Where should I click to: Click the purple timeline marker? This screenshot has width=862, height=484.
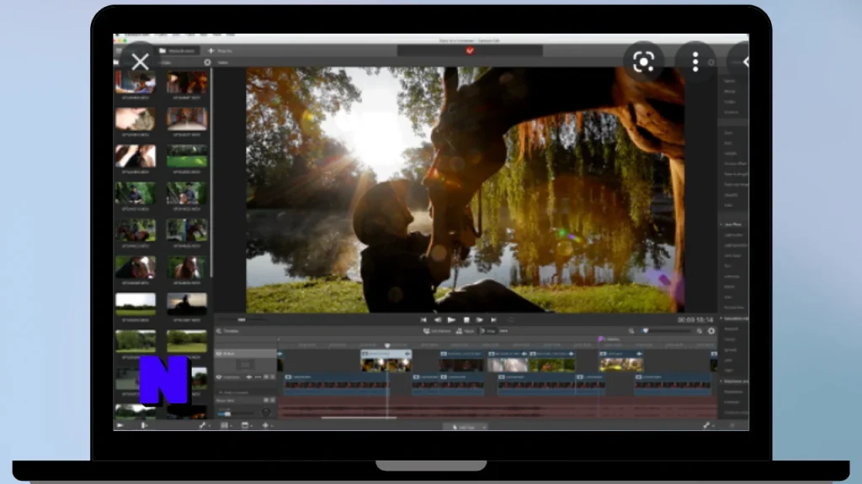point(600,339)
